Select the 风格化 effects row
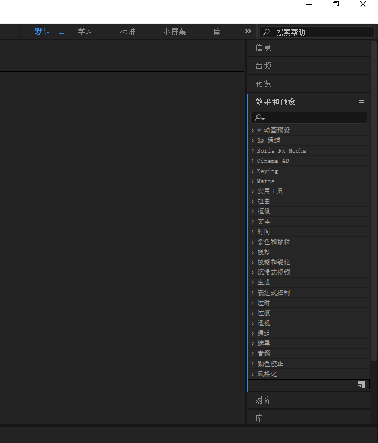 point(309,374)
